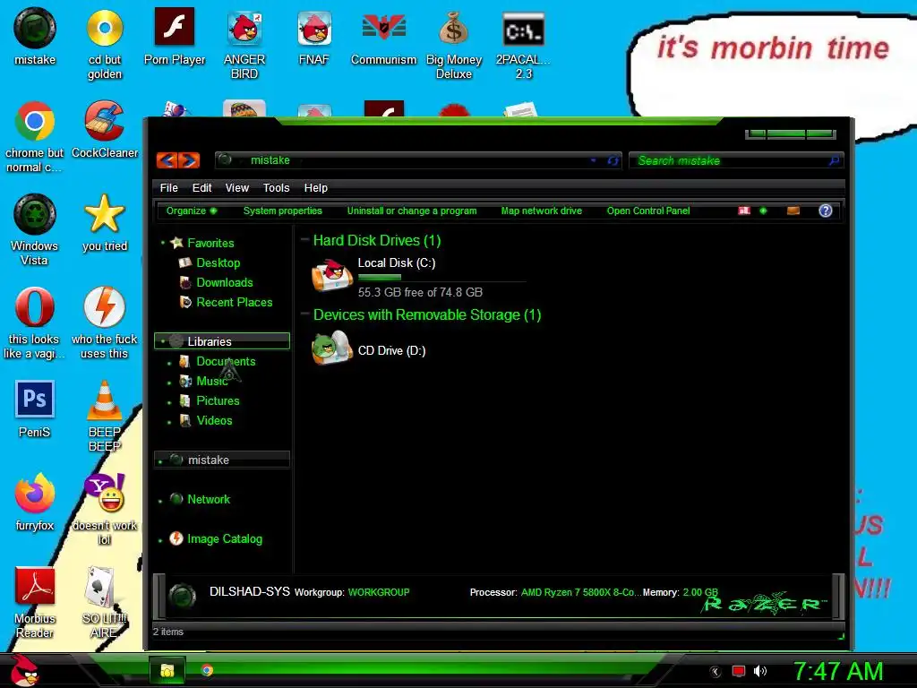Click the explorer back arrow

[167, 160]
